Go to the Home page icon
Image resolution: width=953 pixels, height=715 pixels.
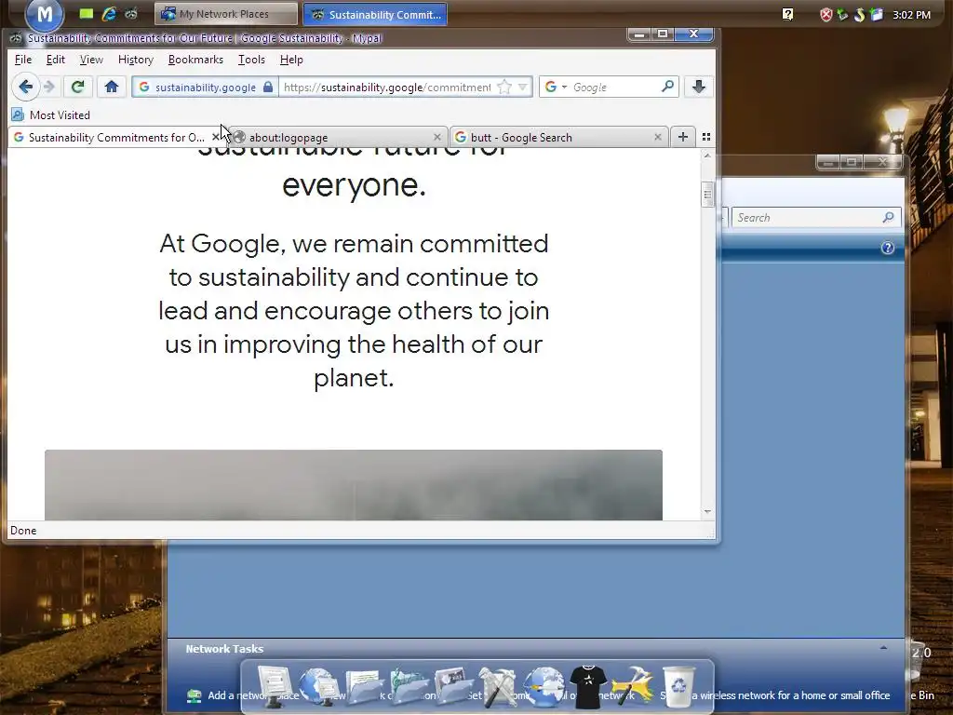112,87
